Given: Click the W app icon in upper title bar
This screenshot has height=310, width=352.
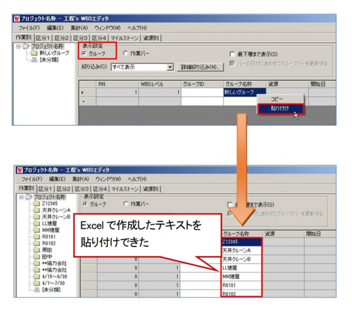Looking at the screenshot, I should pos(18,19).
